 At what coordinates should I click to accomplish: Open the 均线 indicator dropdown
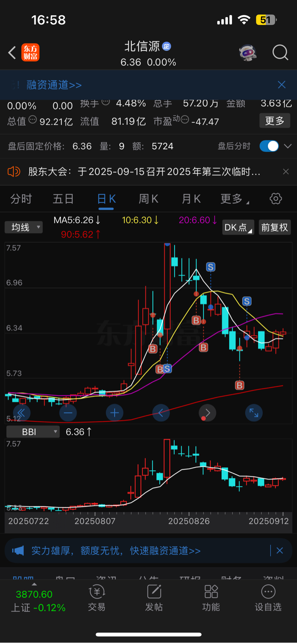[x=24, y=227]
